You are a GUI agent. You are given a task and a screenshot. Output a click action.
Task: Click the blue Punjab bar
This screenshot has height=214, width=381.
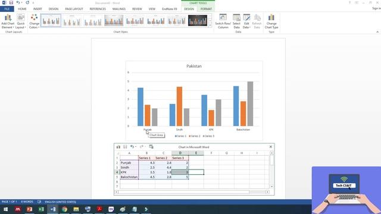(140, 107)
